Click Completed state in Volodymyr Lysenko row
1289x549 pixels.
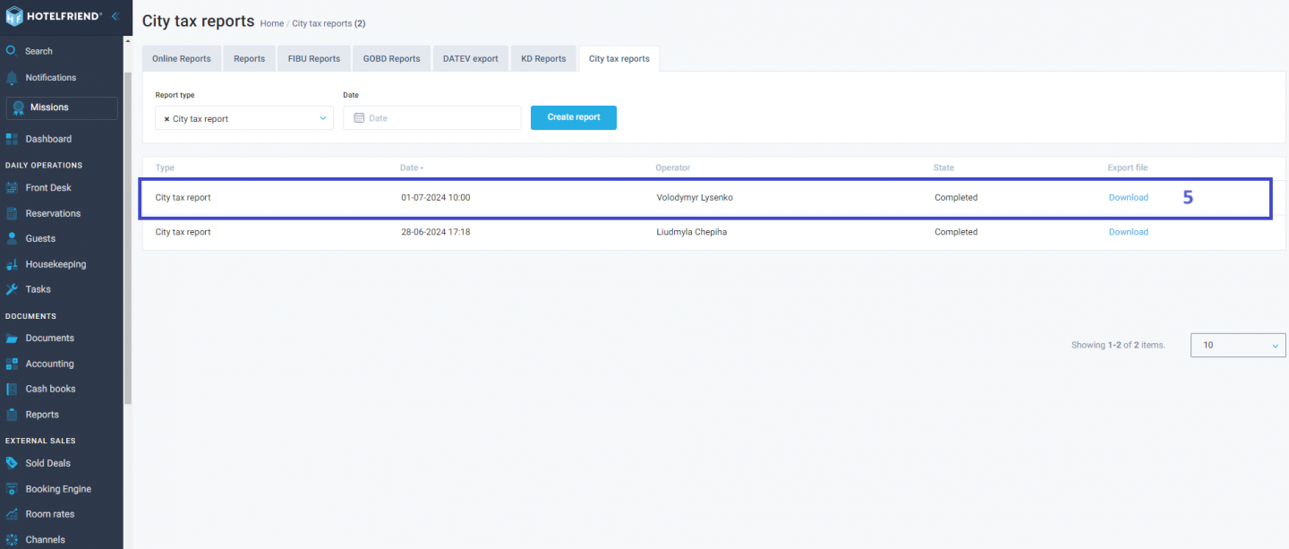(x=956, y=198)
